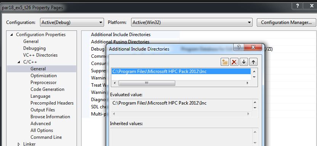Image resolution: width=317 pixels, height=146 pixels.
Task: Select the Command Line page
Action: 46,137
